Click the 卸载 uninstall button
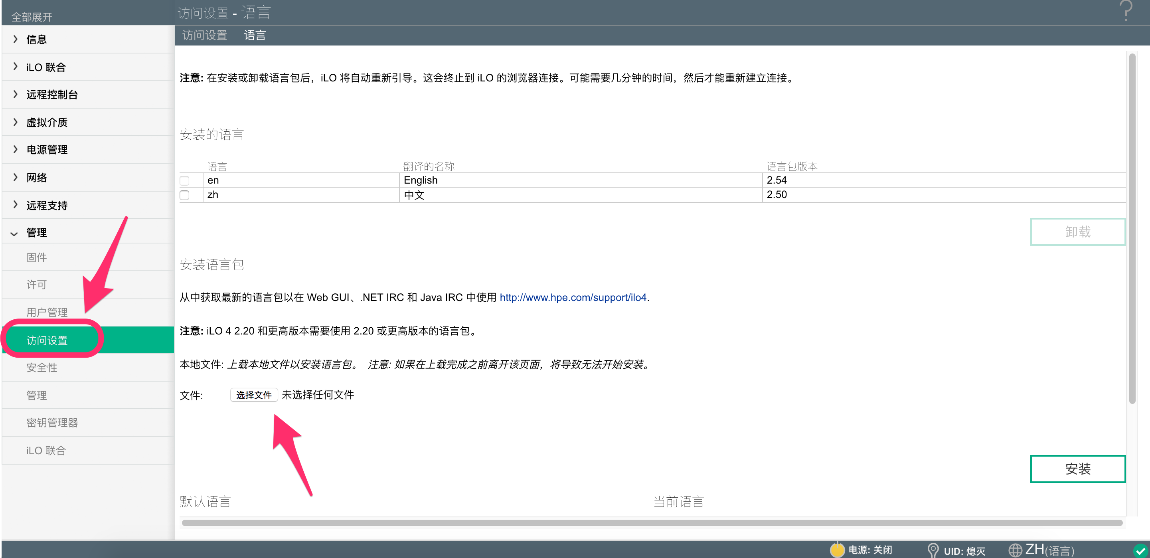The image size is (1150, 558). [1078, 232]
